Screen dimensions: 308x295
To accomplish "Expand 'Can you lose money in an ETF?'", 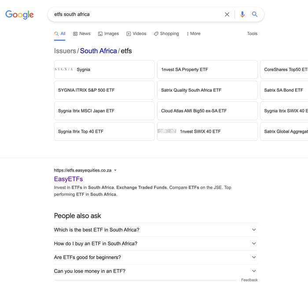I will click(156, 271).
